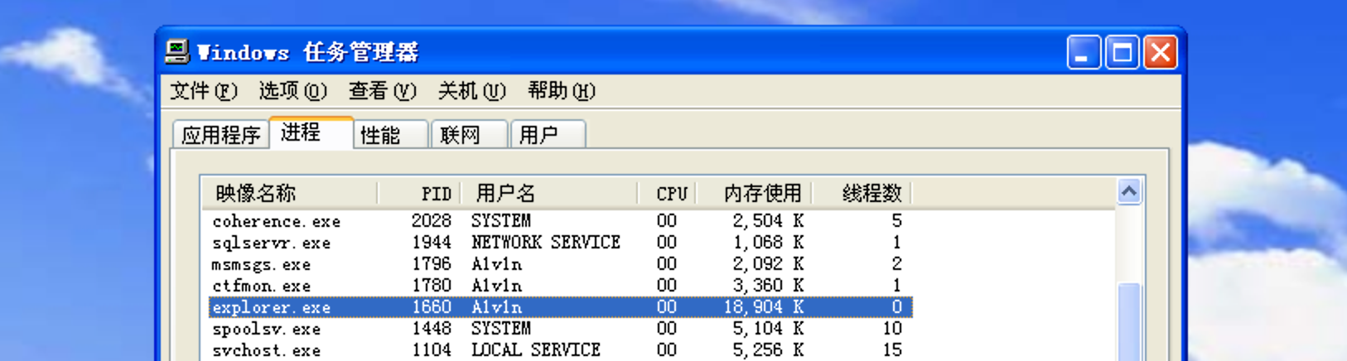Click the 5,256 K memory value
Screen dimensions: 1347x361
768,350
